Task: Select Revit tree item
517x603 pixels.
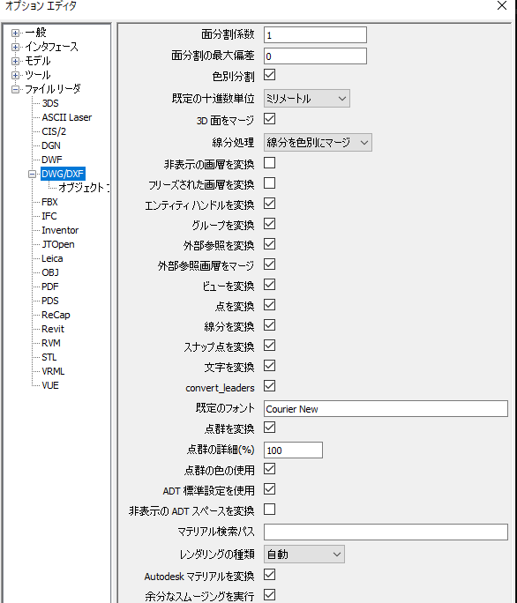Action: tap(53, 329)
